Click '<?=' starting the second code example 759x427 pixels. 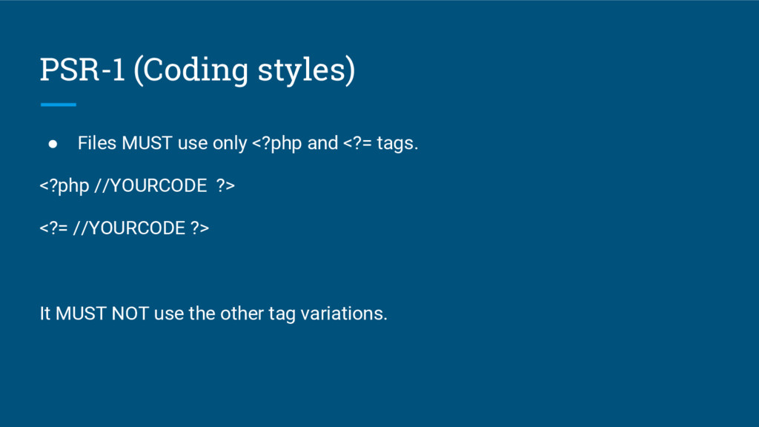pos(54,228)
